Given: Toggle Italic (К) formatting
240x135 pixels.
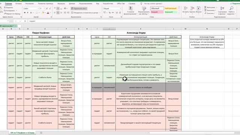Looking at the screenshot, I should click(x=28, y=13).
